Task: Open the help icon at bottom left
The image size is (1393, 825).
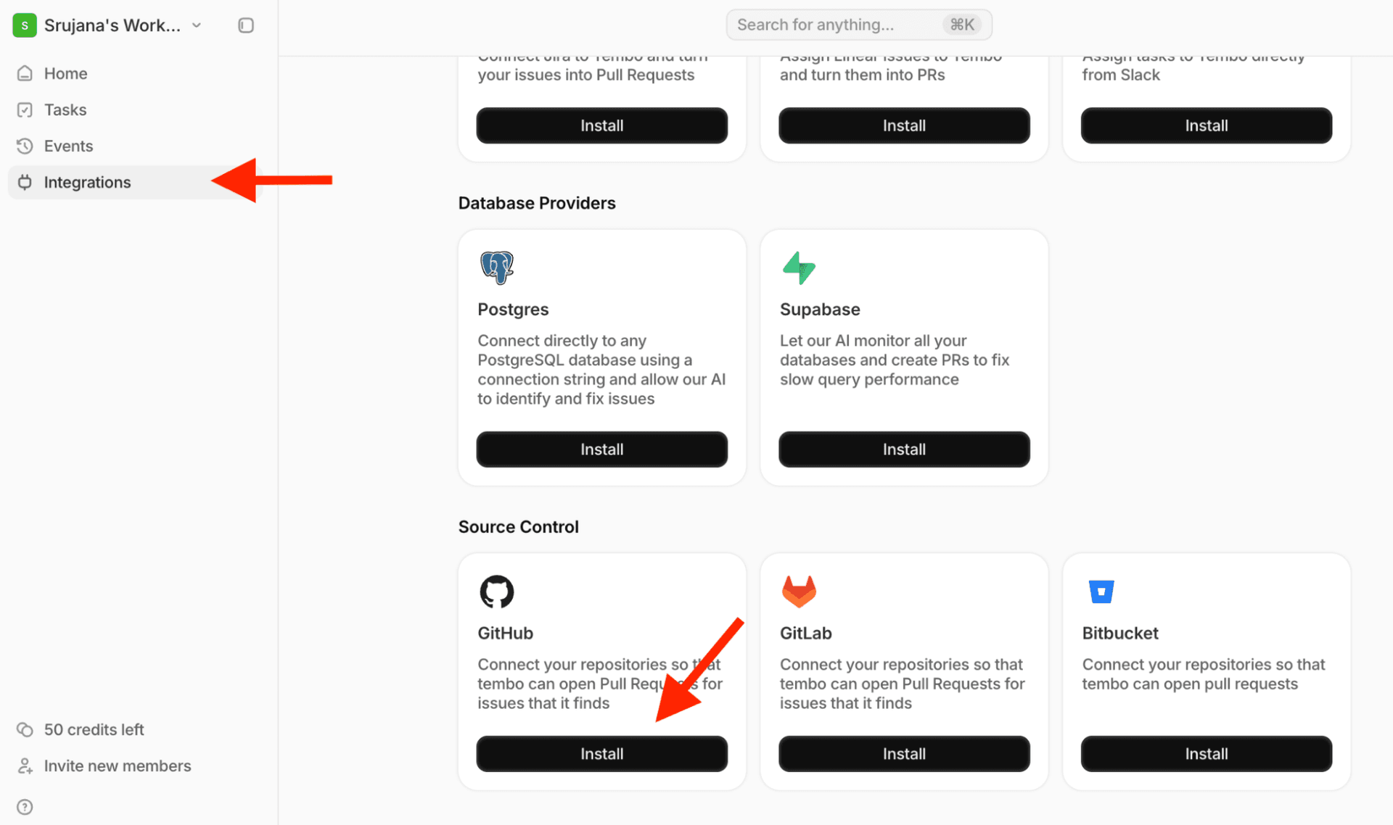Action: coord(25,806)
